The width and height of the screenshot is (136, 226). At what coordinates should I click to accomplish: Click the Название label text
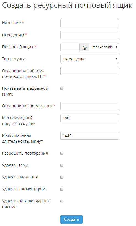[11, 23]
